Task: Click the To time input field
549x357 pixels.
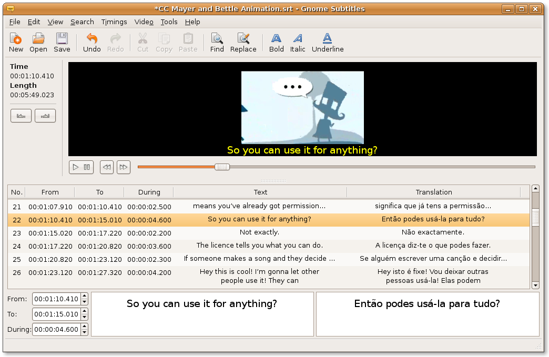Action: pos(56,314)
